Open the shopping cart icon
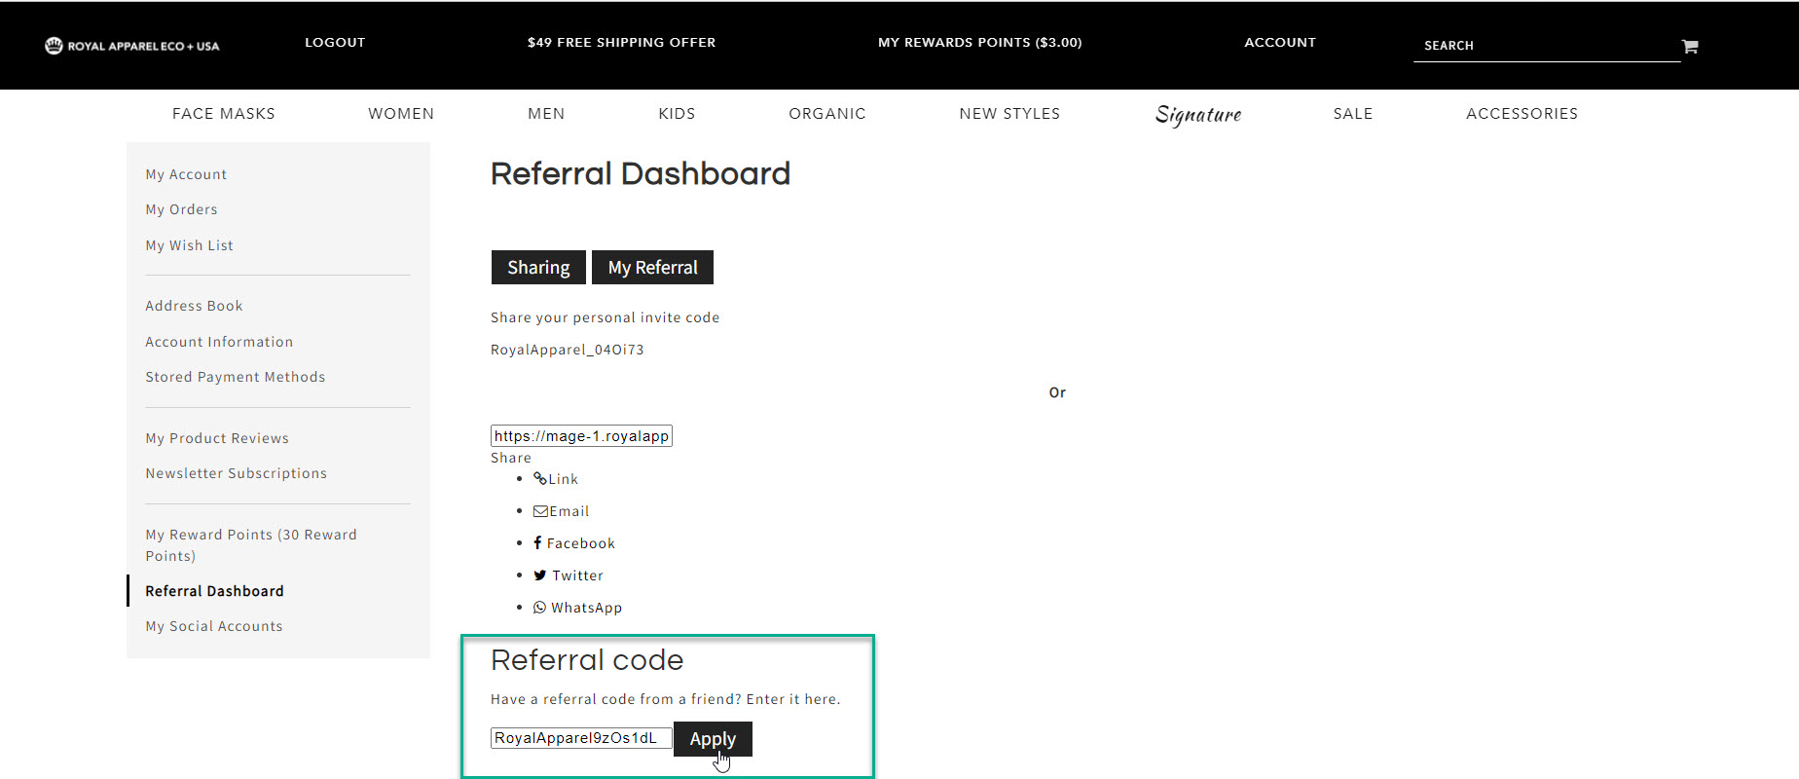 1690,46
